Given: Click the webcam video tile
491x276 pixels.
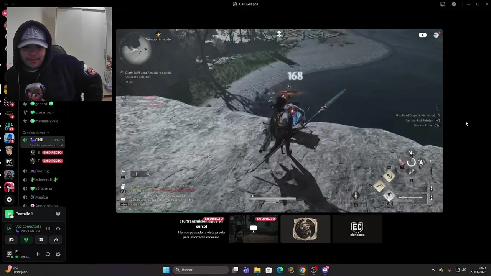Looking at the screenshot, I should click(59, 54).
